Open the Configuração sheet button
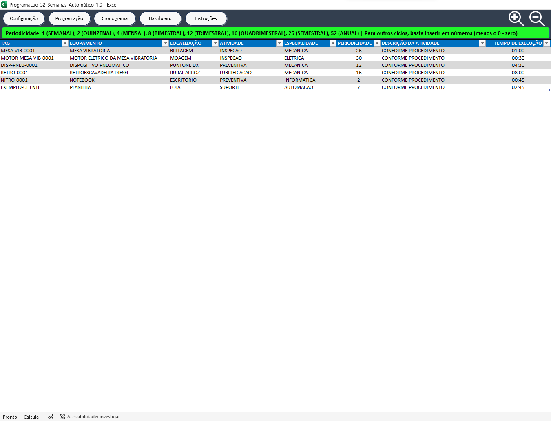This screenshot has height=421, width=551. (24, 18)
